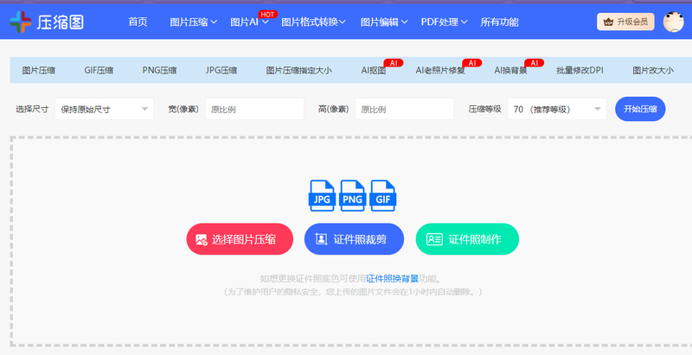Image resolution: width=692 pixels, height=355 pixels.
Task: Click the 宽(像素) input field
Action: click(254, 109)
